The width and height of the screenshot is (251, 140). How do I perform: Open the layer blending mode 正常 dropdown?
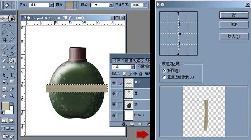pyautogui.click(x=133, y=67)
